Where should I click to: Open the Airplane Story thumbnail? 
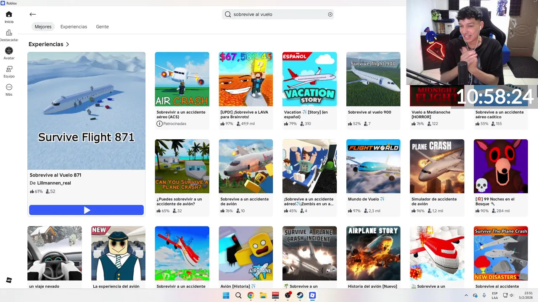(373, 253)
